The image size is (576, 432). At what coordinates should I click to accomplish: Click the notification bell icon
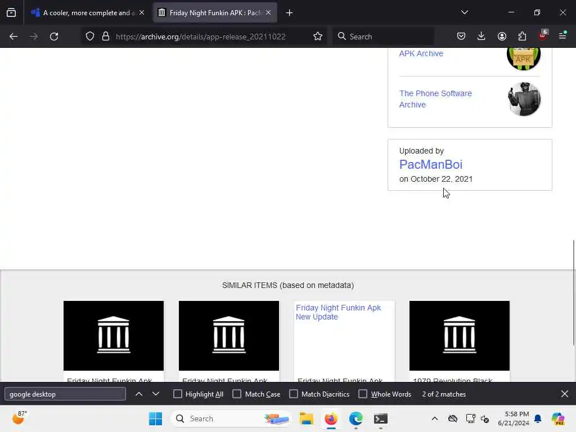pyautogui.click(x=538, y=418)
